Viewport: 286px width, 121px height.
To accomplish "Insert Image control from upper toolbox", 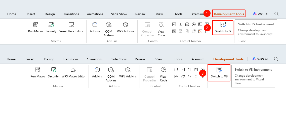I will [200, 31].
